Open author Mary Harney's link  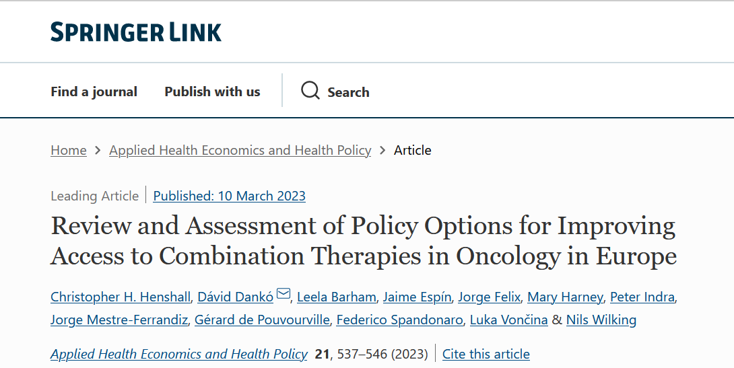click(x=565, y=297)
